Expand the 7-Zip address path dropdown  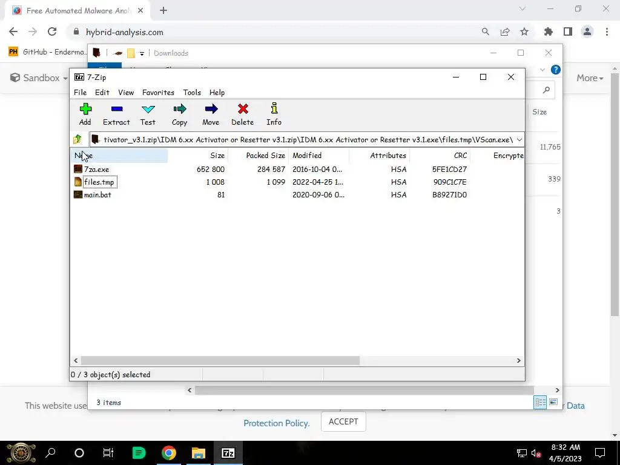519,140
